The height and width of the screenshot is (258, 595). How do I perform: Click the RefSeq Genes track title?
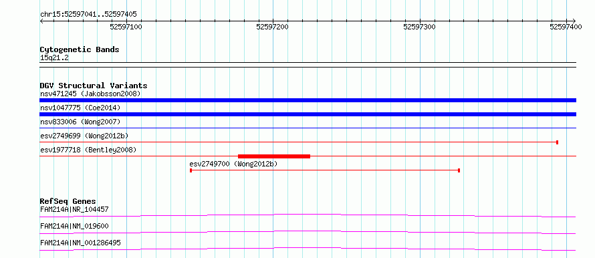pos(68,201)
